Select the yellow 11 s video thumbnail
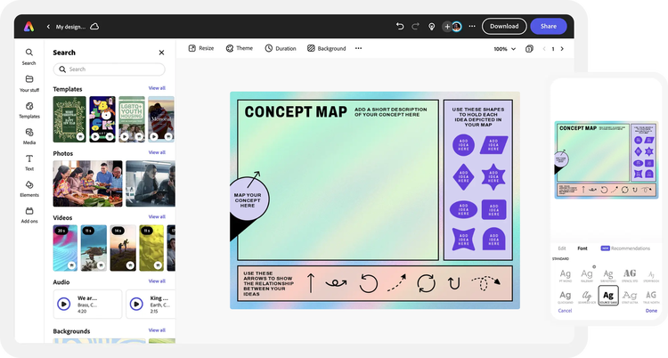Screen dimensions: 668x358 pos(151,248)
